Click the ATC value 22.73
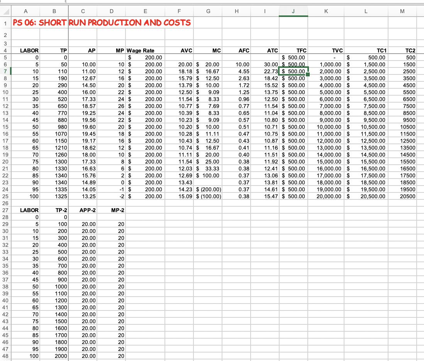 [x=265, y=71]
